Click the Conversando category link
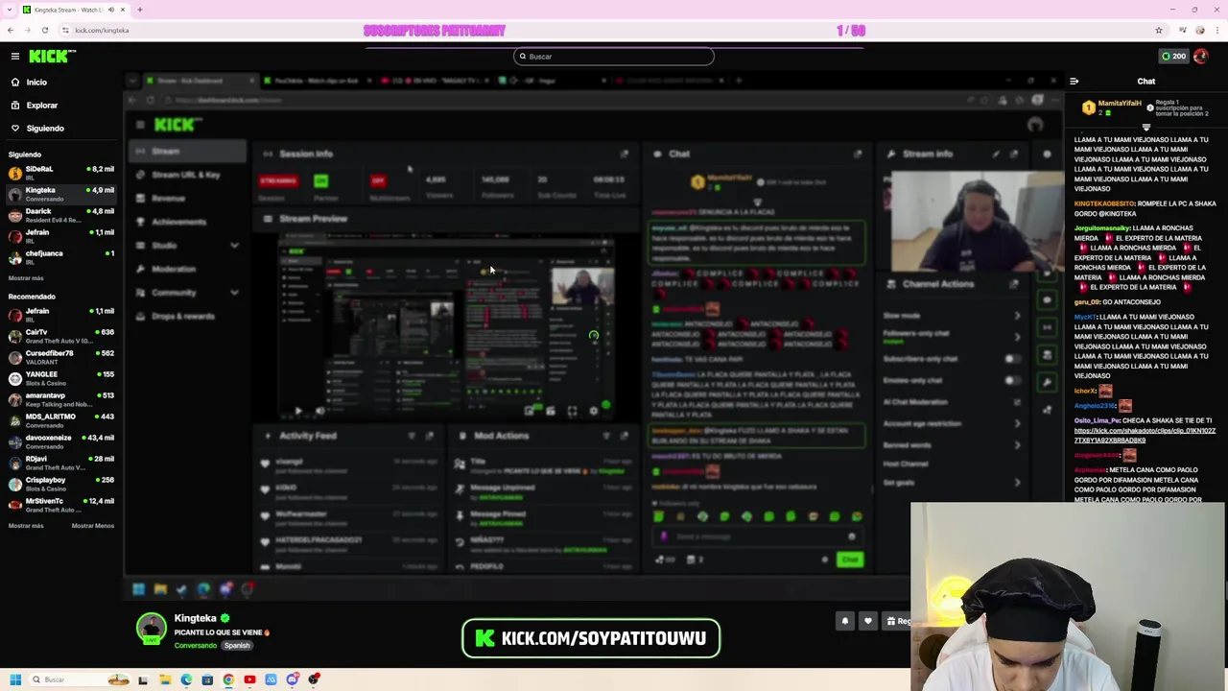Viewport: 1228px width, 691px height. tap(195, 646)
